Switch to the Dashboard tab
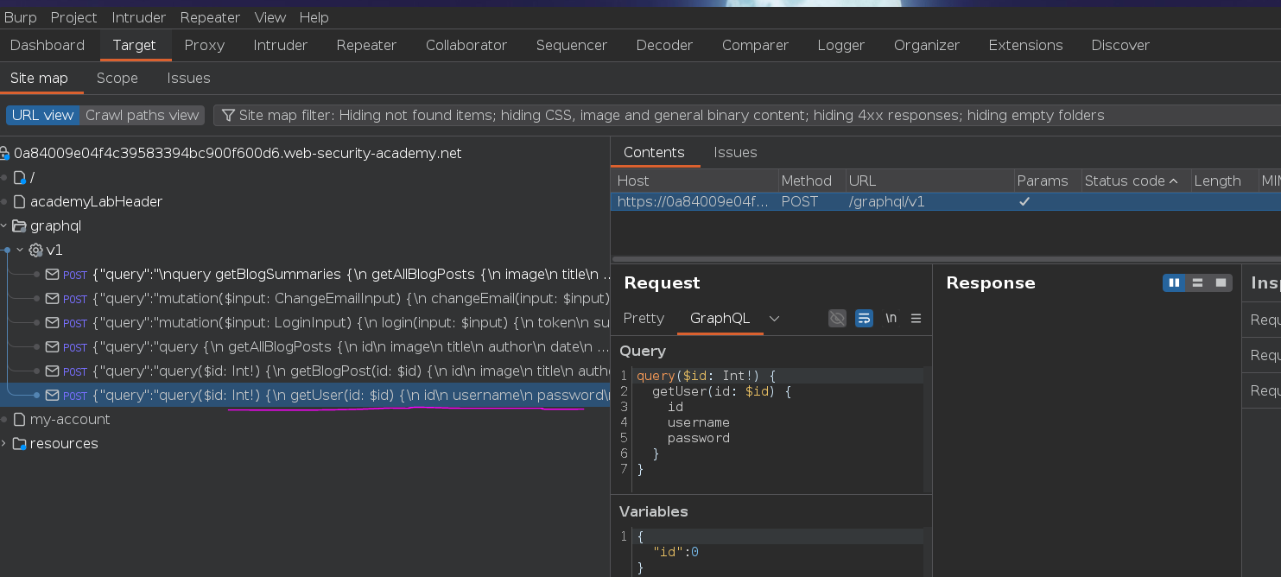Viewport: 1281px width, 577px height. click(48, 45)
